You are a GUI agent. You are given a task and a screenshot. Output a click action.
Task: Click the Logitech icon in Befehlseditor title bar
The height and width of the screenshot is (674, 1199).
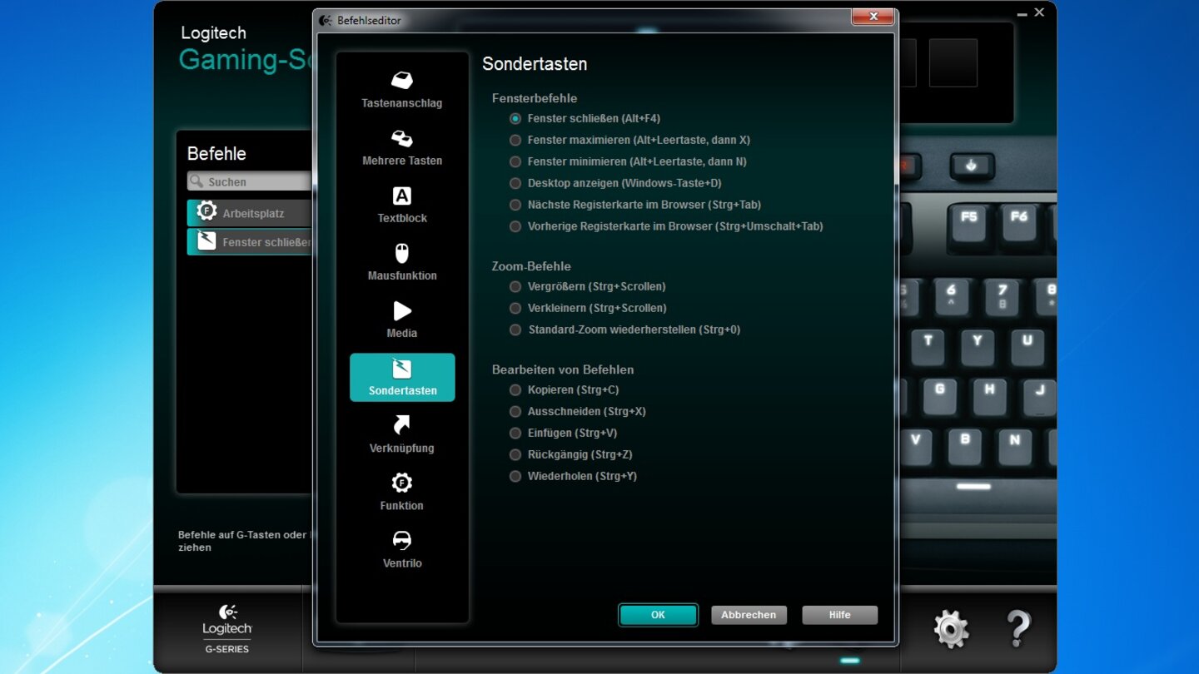[x=326, y=20]
